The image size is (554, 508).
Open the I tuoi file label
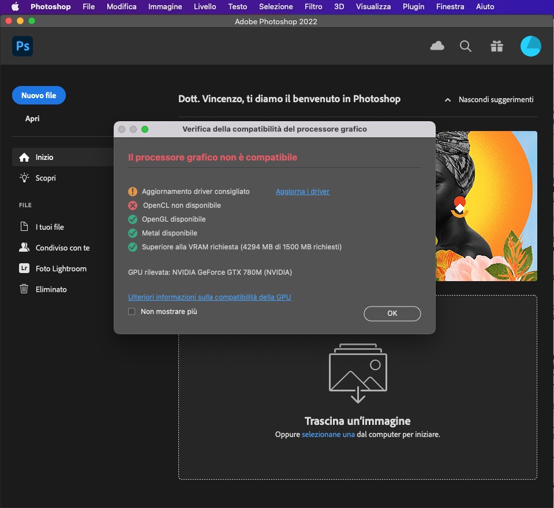(x=50, y=227)
